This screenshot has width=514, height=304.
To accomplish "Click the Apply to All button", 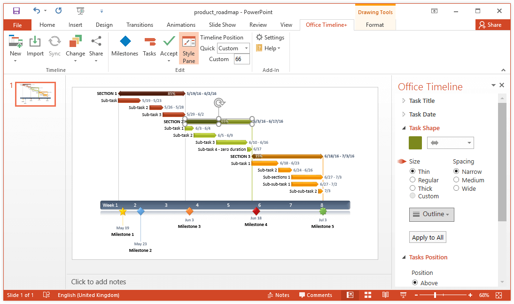I will tap(428, 237).
